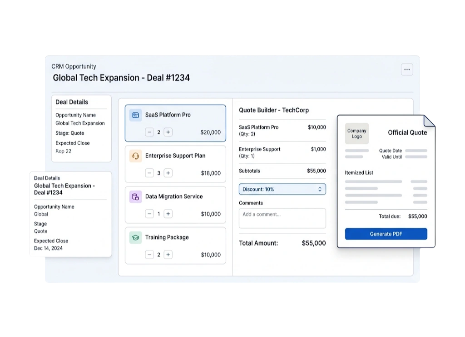Viewport: 465px width, 337px height.
Task: Click the Quote Builder - TechCorp heading
Action: [274, 110]
